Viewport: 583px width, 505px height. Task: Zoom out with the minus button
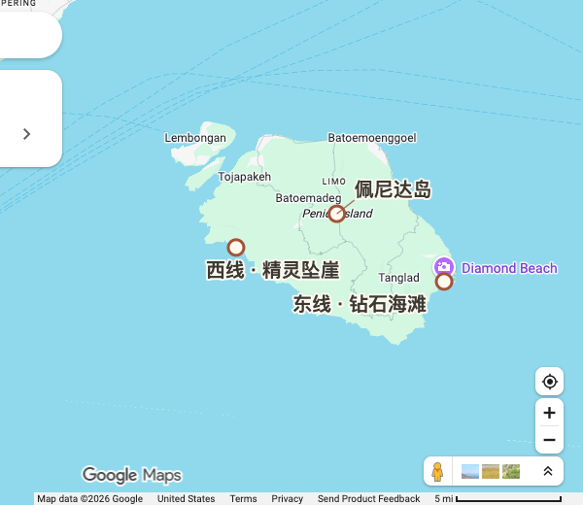pyautogui.click(x=549, y=440)
